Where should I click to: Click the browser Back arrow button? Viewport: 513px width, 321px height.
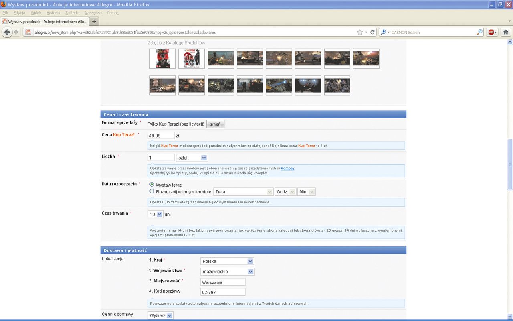point(7,32)
